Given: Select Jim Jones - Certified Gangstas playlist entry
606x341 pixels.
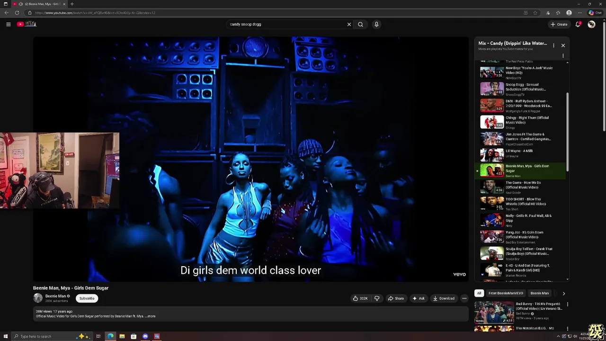Looking at the screenshot, I should coord(521,138).
